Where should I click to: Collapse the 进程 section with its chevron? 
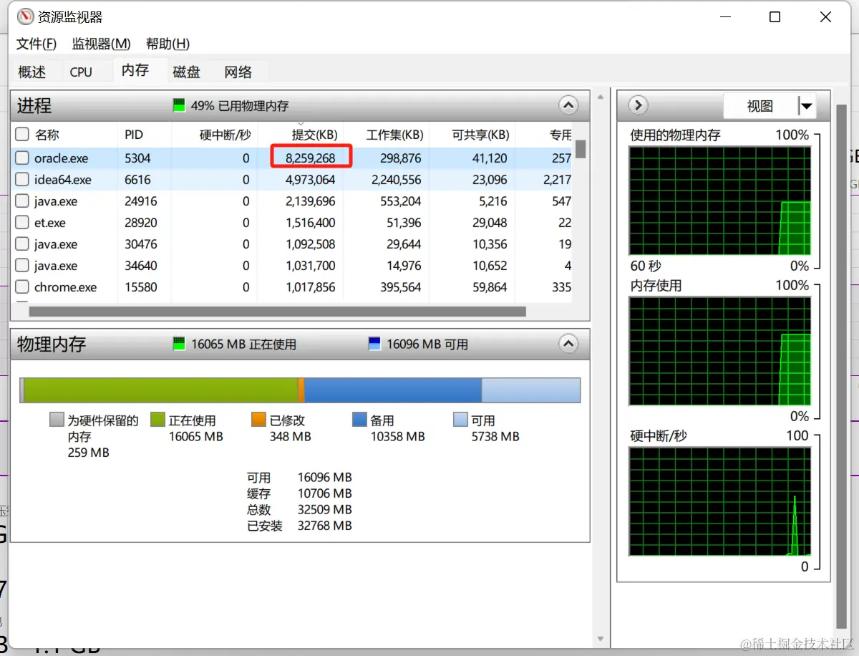pos(568,106)
